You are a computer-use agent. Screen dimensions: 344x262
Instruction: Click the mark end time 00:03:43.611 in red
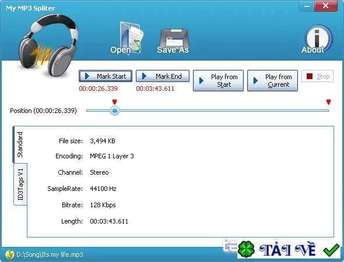[155, 88]
